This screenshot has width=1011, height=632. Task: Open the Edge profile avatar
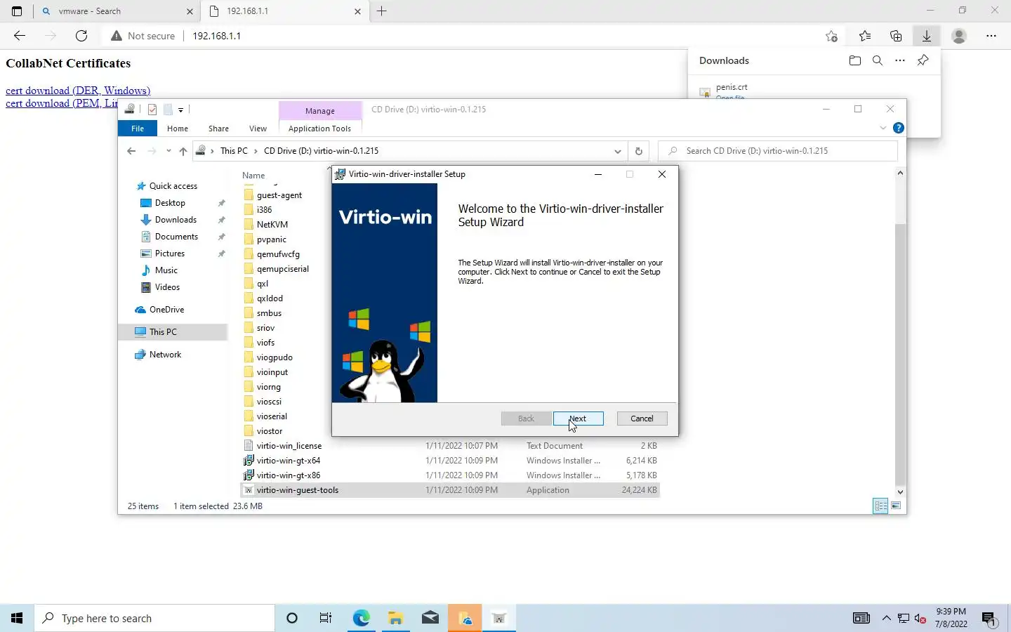click(959, 36)
